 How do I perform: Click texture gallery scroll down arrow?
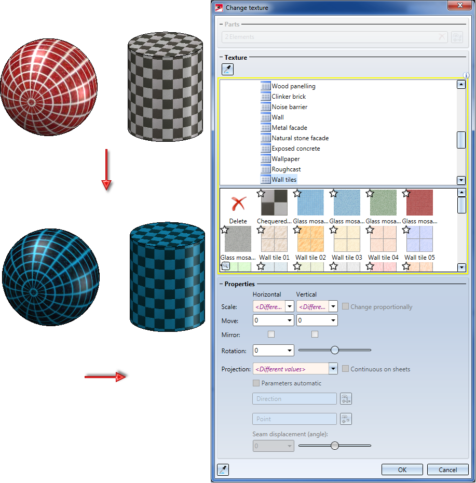tap(461, 267)
